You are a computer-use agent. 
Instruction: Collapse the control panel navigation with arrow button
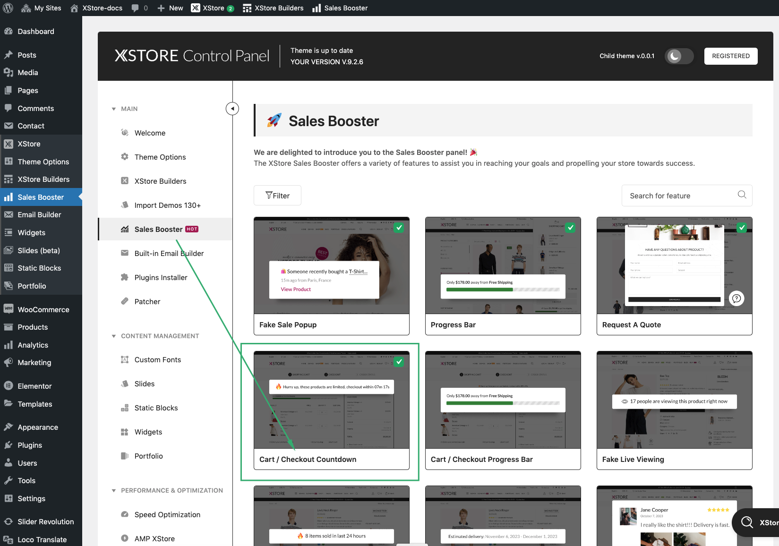pyautogui.click(x=232, y=109)
